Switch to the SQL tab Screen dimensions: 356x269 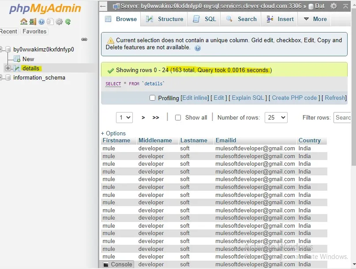[x=204, y=19]
